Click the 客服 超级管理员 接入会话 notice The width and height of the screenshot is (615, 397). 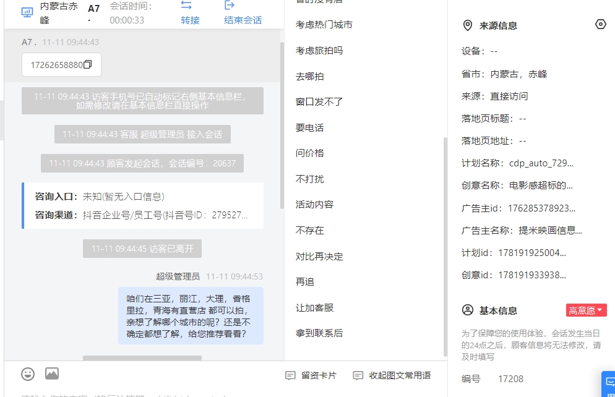[142, 134]
